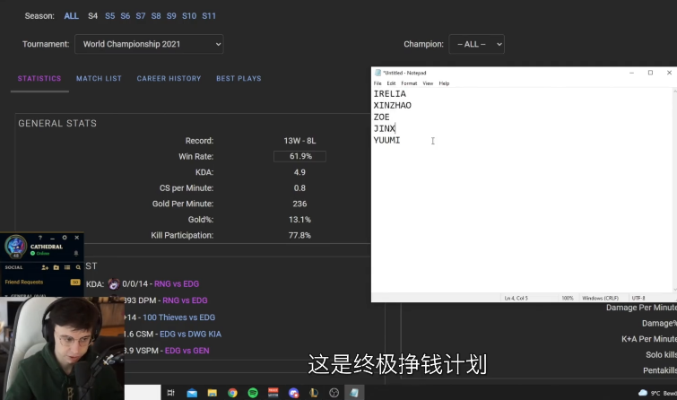This screenshot has width=677, height=400.
Task: Click the XINZHAO line in Notepad
Action: pos(393,106)
